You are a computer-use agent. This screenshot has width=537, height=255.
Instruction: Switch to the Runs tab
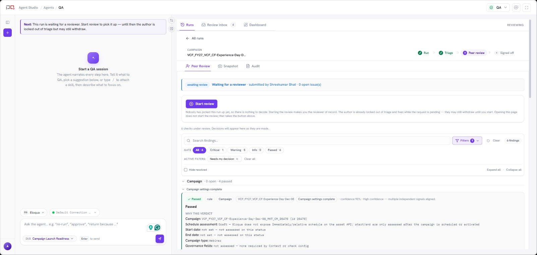point(187,25)
